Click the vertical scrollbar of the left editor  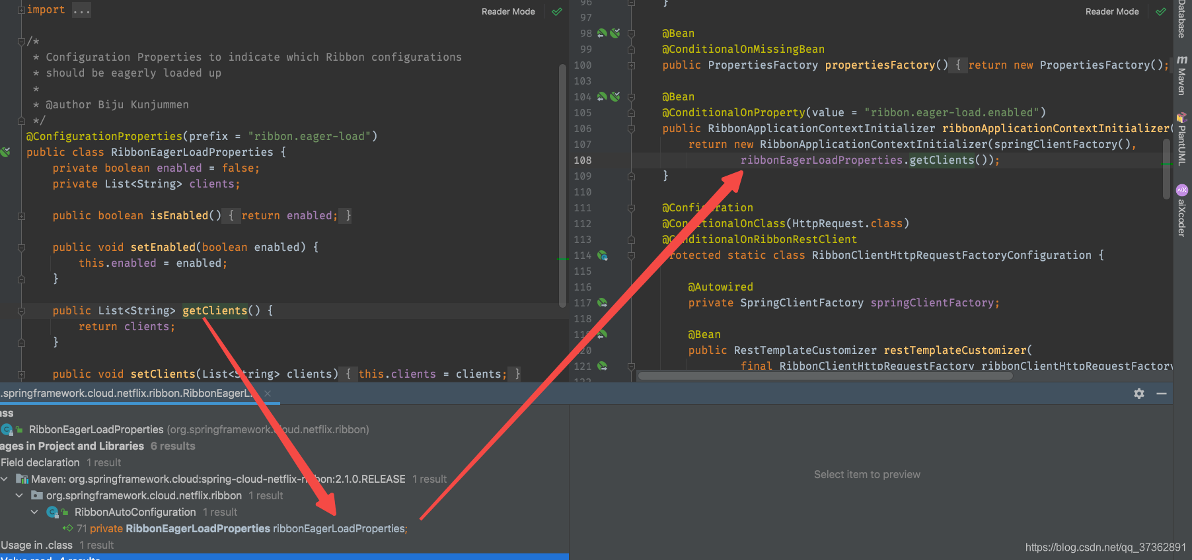coord(562,185)
